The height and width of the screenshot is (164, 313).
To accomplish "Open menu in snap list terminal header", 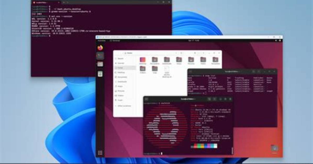I will 259,71.
